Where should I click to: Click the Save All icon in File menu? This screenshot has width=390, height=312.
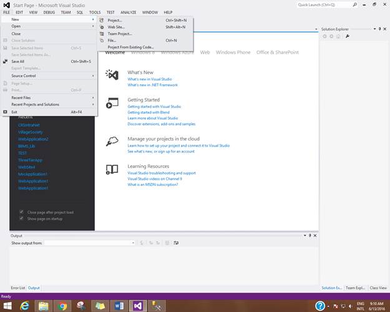coord(6,62)
